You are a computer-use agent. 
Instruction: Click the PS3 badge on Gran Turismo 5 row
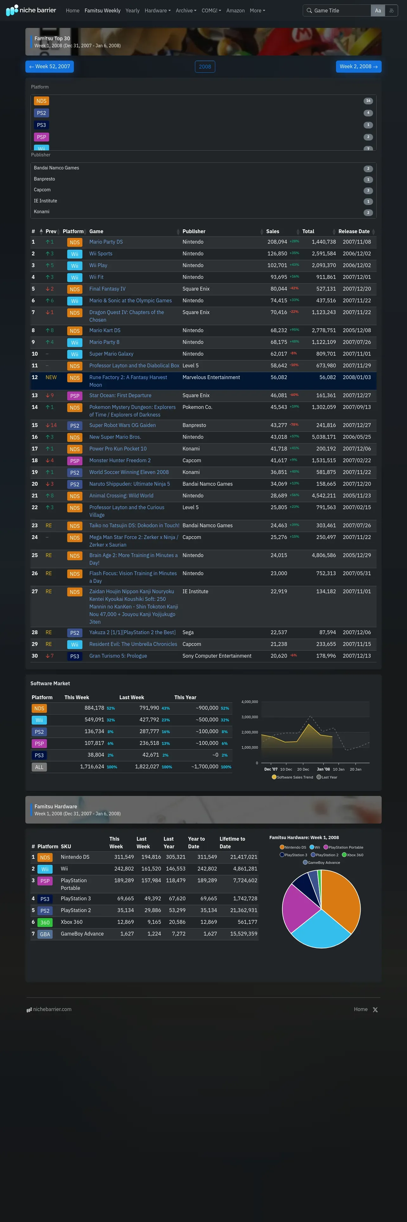click(x=75, y=656)
